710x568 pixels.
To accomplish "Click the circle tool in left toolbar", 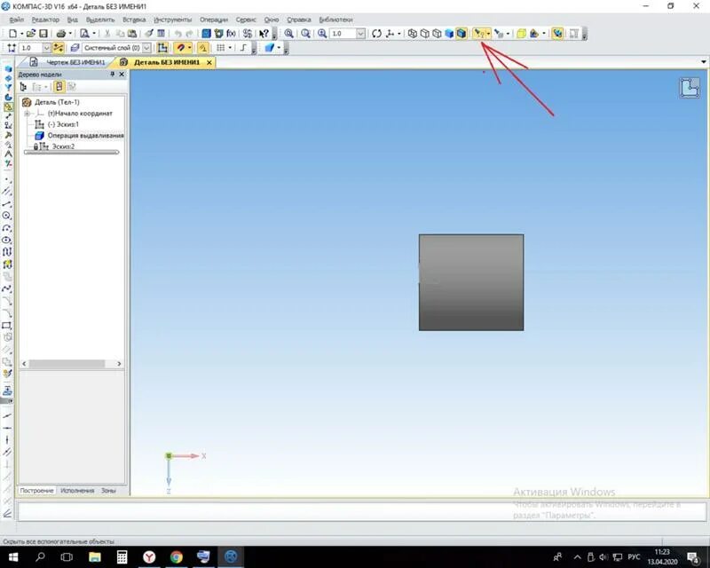I will pyautogui.click(x=7, y=216).
